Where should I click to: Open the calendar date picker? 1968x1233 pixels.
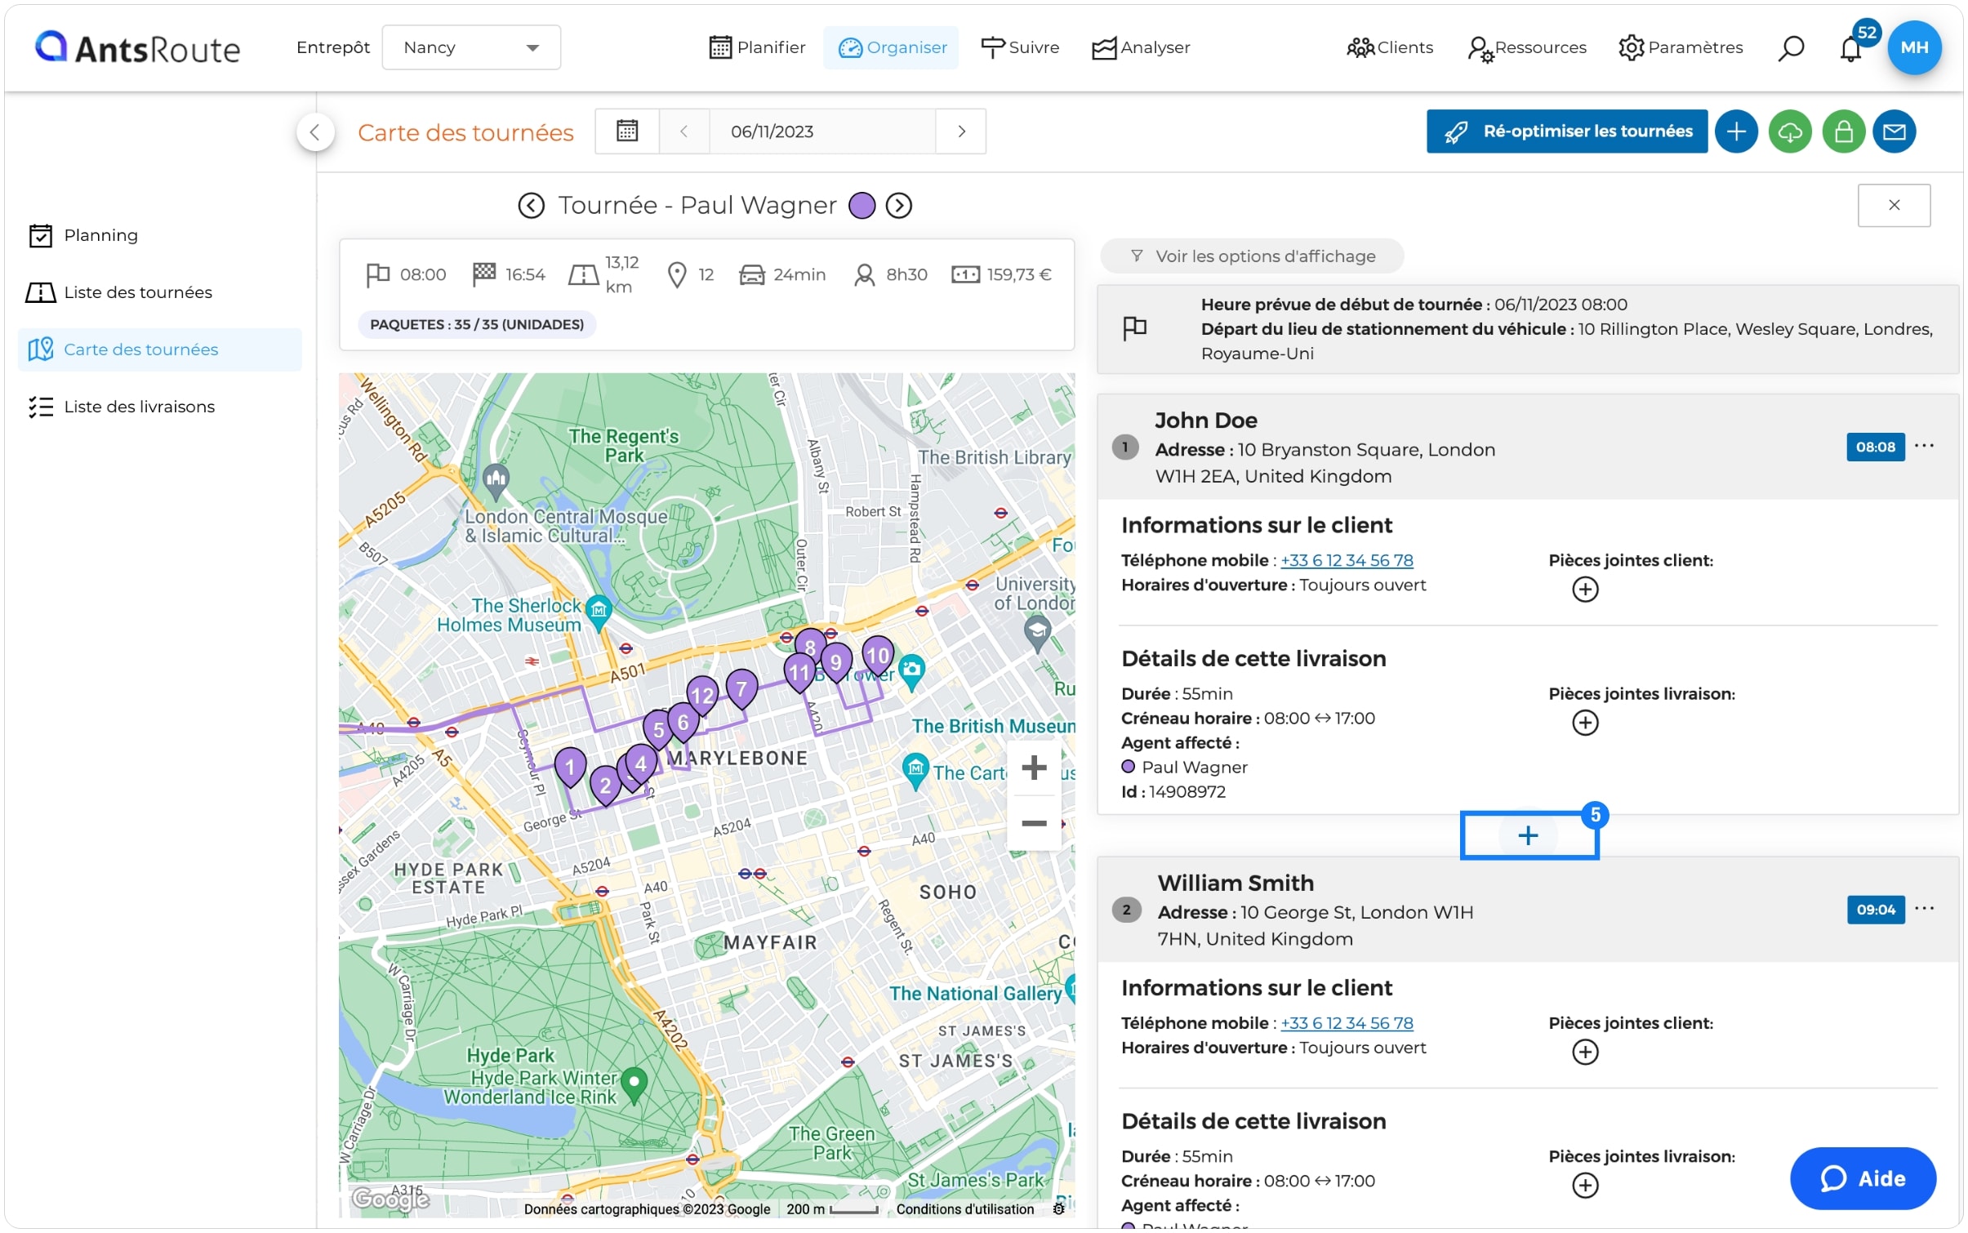(626, 131)
